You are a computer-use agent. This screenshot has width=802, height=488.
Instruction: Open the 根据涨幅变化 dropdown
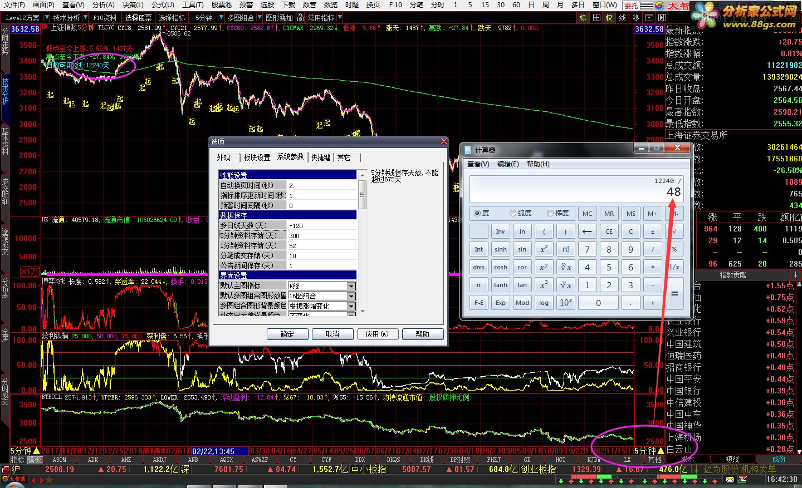pos(351,306)
